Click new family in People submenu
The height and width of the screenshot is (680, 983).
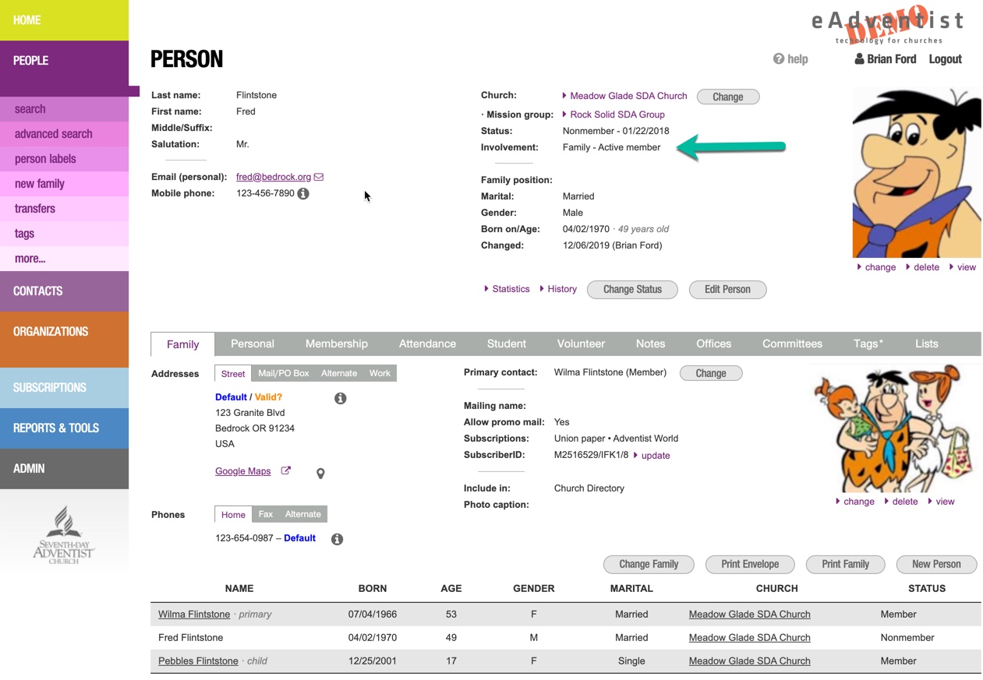[x=64, y=184]
